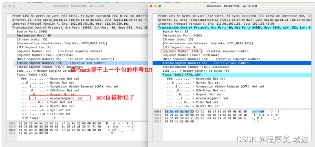Expand Internet Protocol Version 4 in Packet 135
This screenshot has width=315, height=147.
click(10, 24)
